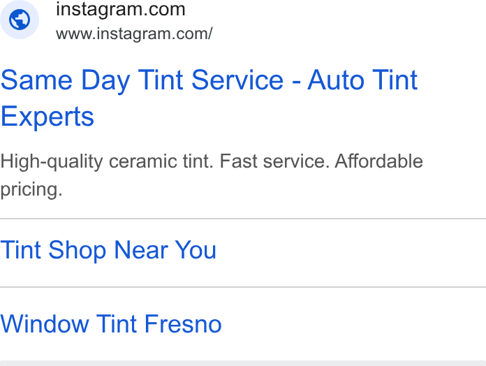The width and height of the screenshot is (486, 366).
Task: Click the word Fresno in the bottom sitelink
Action: pyautogui.click(x=183, y=324)
